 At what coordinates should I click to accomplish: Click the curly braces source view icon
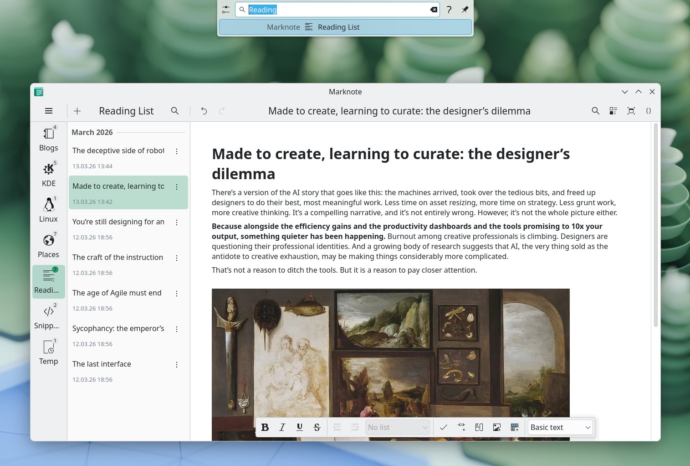[x=648, y=111]
